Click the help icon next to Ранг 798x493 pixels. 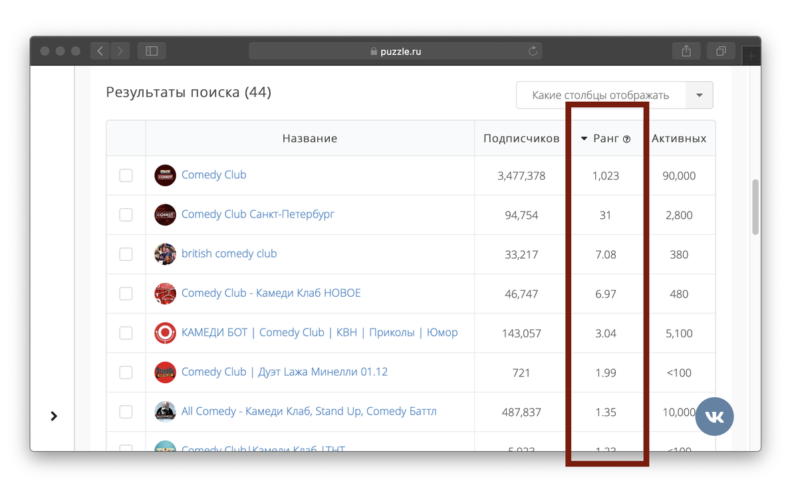(626, 139)
